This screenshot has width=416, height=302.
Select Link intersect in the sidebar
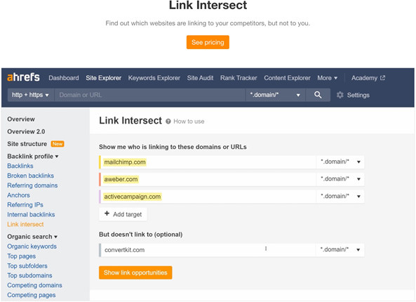click(25, 224)
